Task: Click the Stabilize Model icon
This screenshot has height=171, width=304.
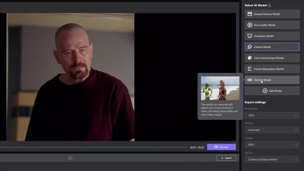Action: 250,80
